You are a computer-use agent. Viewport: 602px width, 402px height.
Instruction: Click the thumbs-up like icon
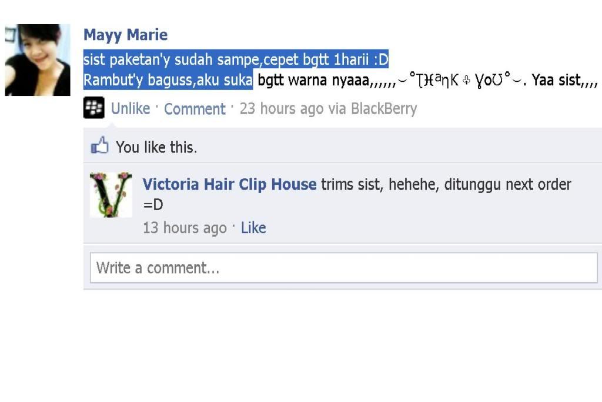click(99, 145)
